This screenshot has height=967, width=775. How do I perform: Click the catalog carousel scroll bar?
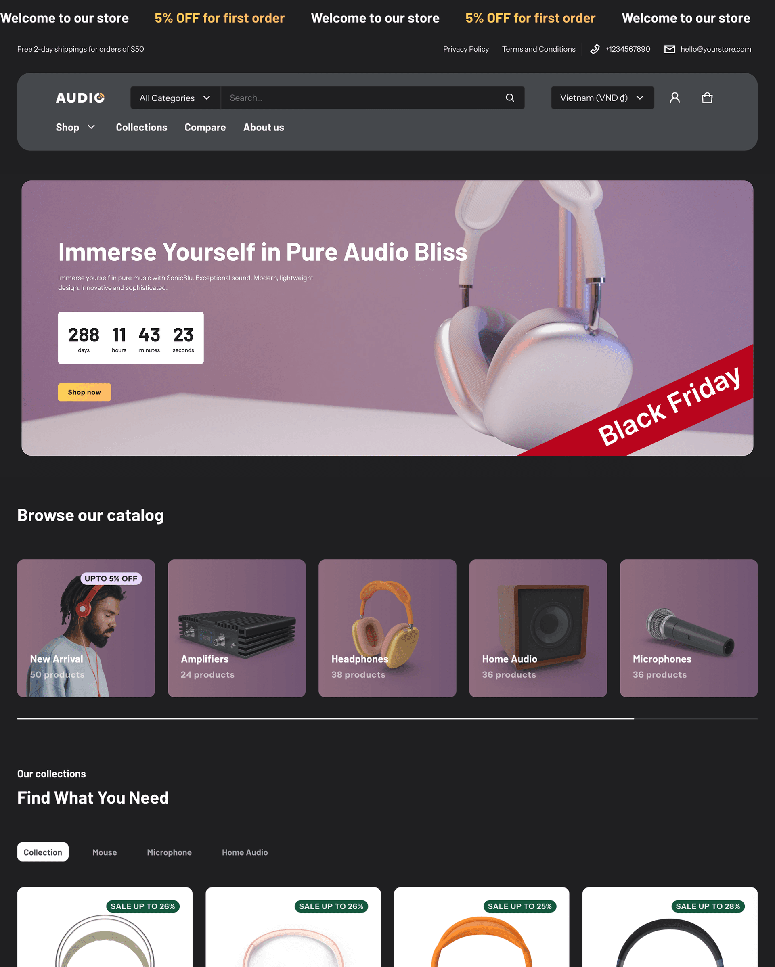click(x=387, y=718)
